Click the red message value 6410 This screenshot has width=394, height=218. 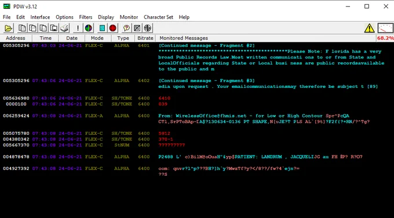click(x=165, y=98)
